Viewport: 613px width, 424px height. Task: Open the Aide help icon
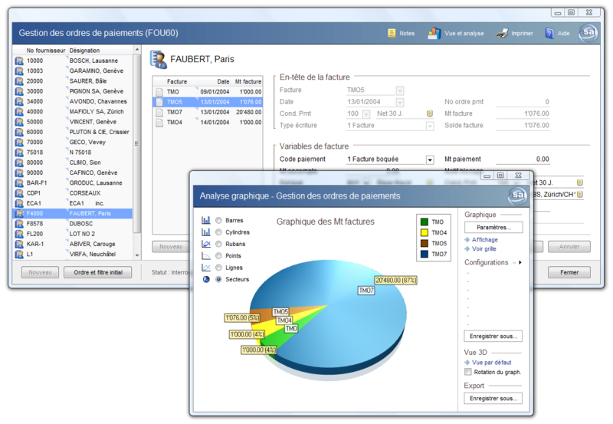coord(550,33)
